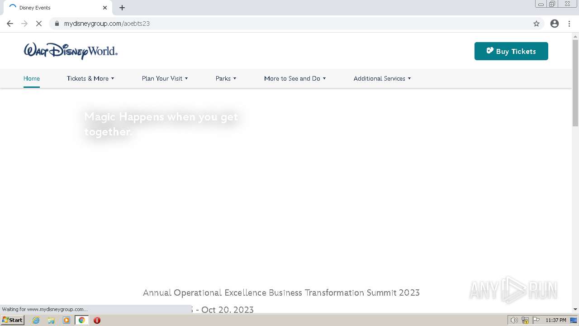Viewport: 579px width, 326px height.
Task: Expand the Parks dropdown menu
Action: click(226, 78)
